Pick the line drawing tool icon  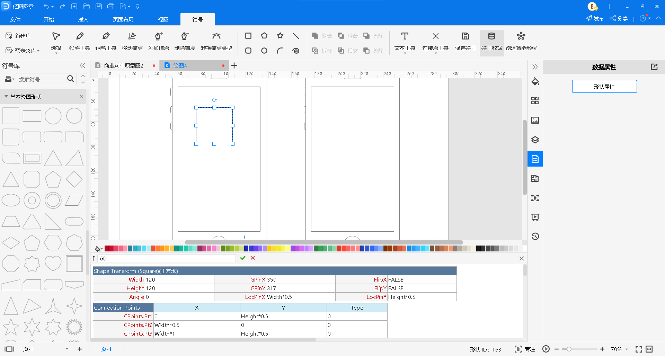point(296,36)
